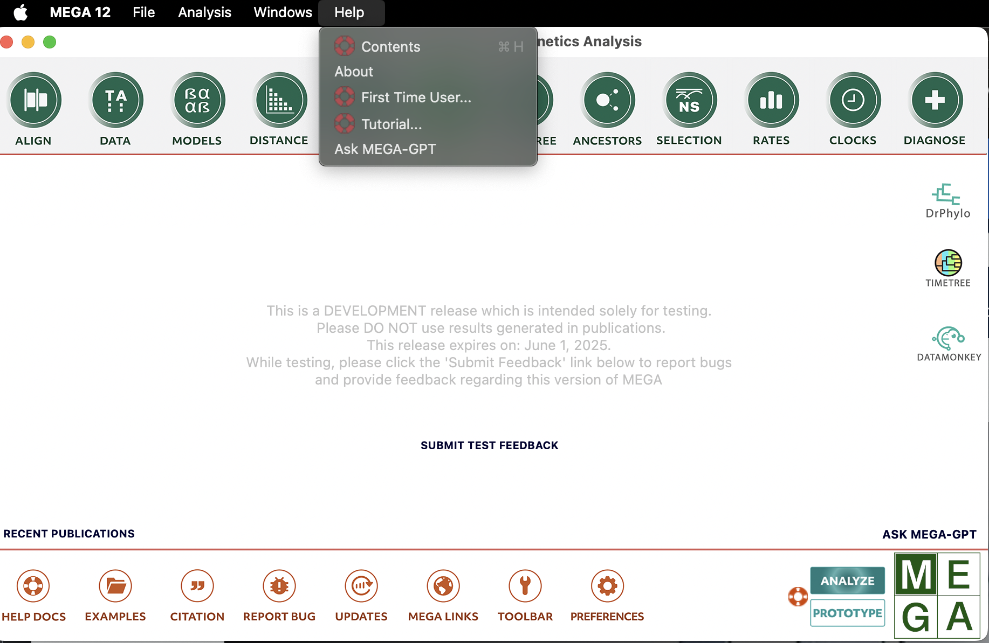Click SUBMIT TEST FEEDBACK link

(490, 445)
